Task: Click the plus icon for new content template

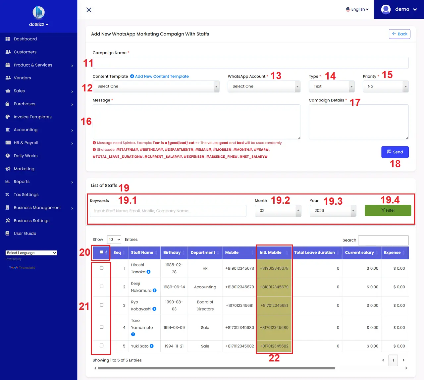Action: point(132,76)
